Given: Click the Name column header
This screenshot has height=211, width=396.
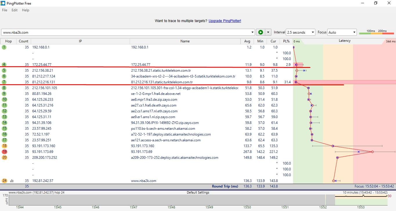Looking at the screenshot, I should coord(185,41).
